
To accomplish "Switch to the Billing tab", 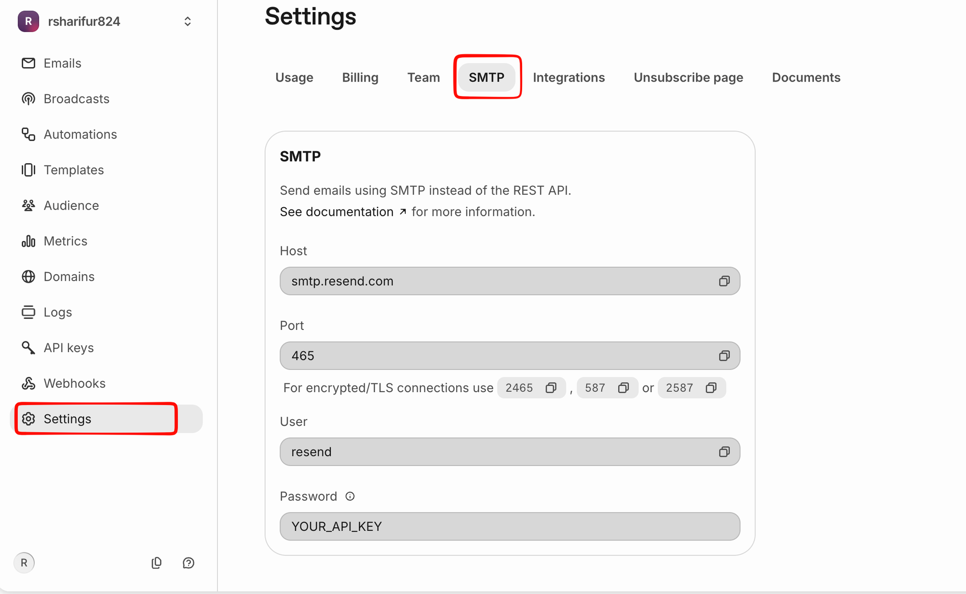I will click(360, 77).
